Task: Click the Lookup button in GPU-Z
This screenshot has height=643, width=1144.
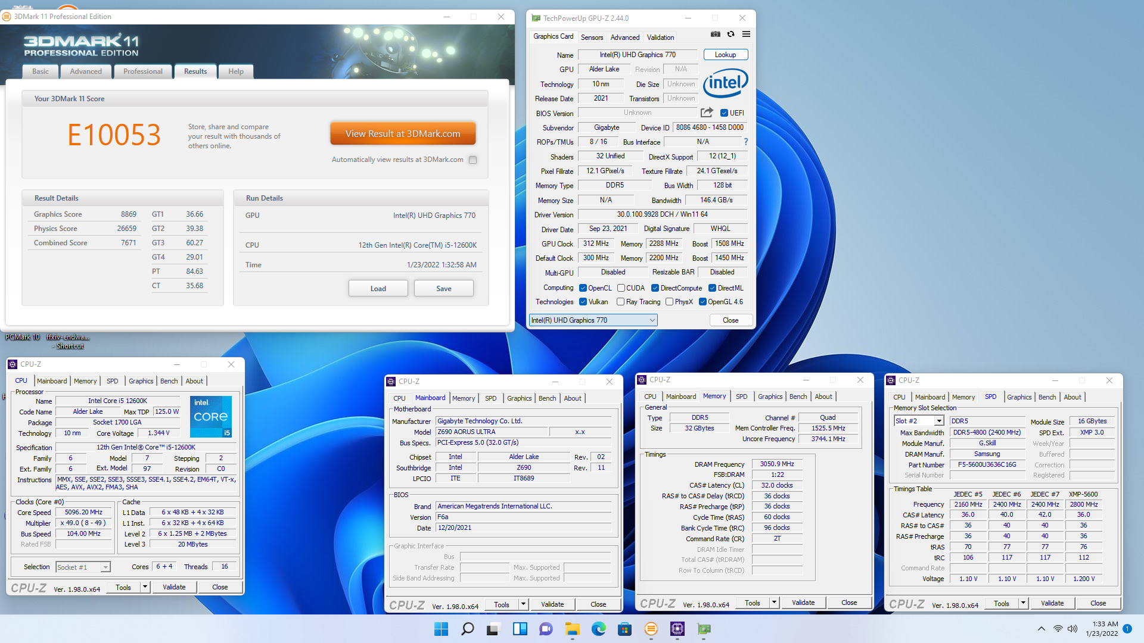Action: [725, 55]
